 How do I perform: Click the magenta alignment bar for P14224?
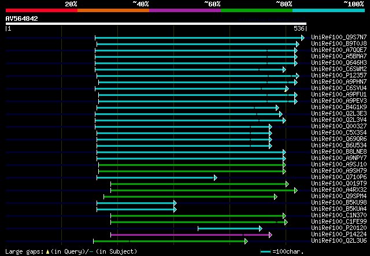coord(190,235)
